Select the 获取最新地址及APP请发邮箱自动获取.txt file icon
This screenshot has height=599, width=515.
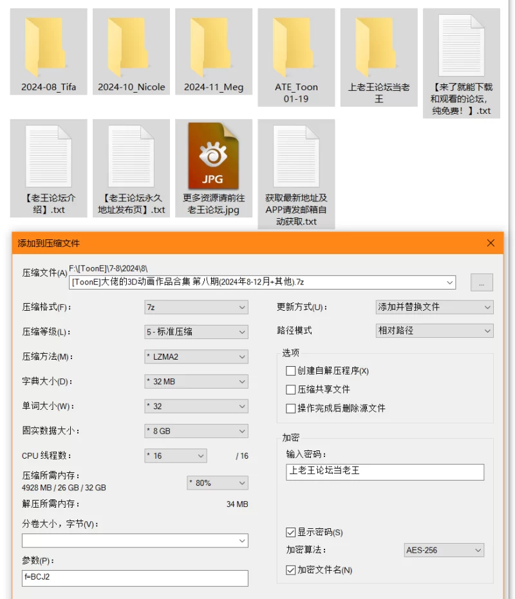(x=296, y=156)
